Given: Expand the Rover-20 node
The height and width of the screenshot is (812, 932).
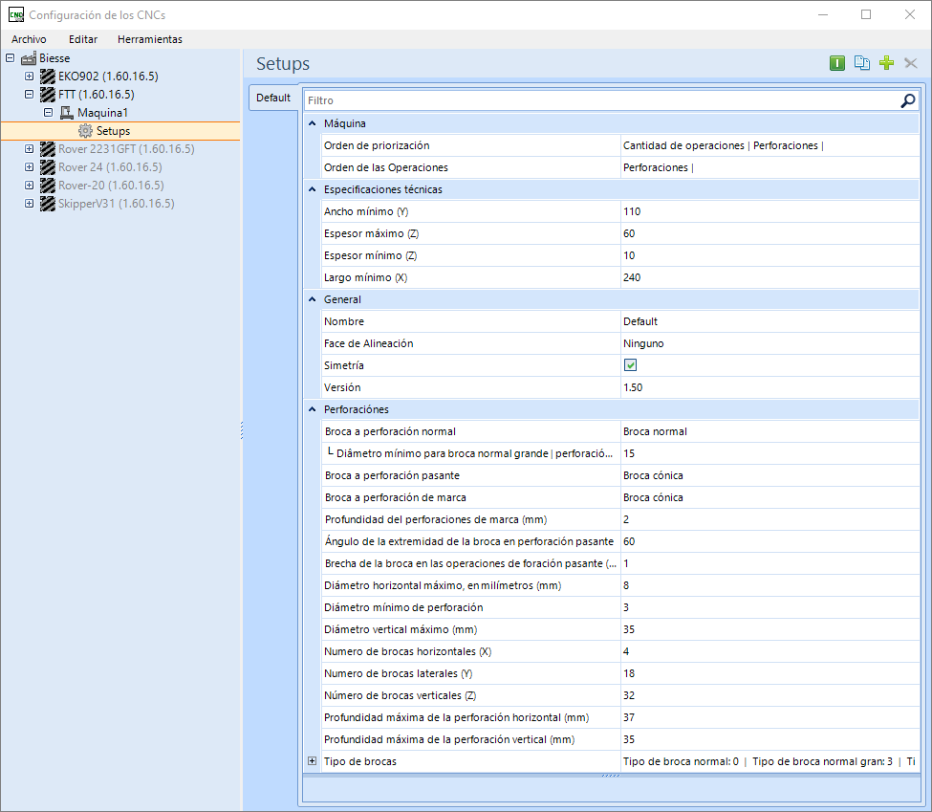Looking at the screenshot, I should (29, 185).
